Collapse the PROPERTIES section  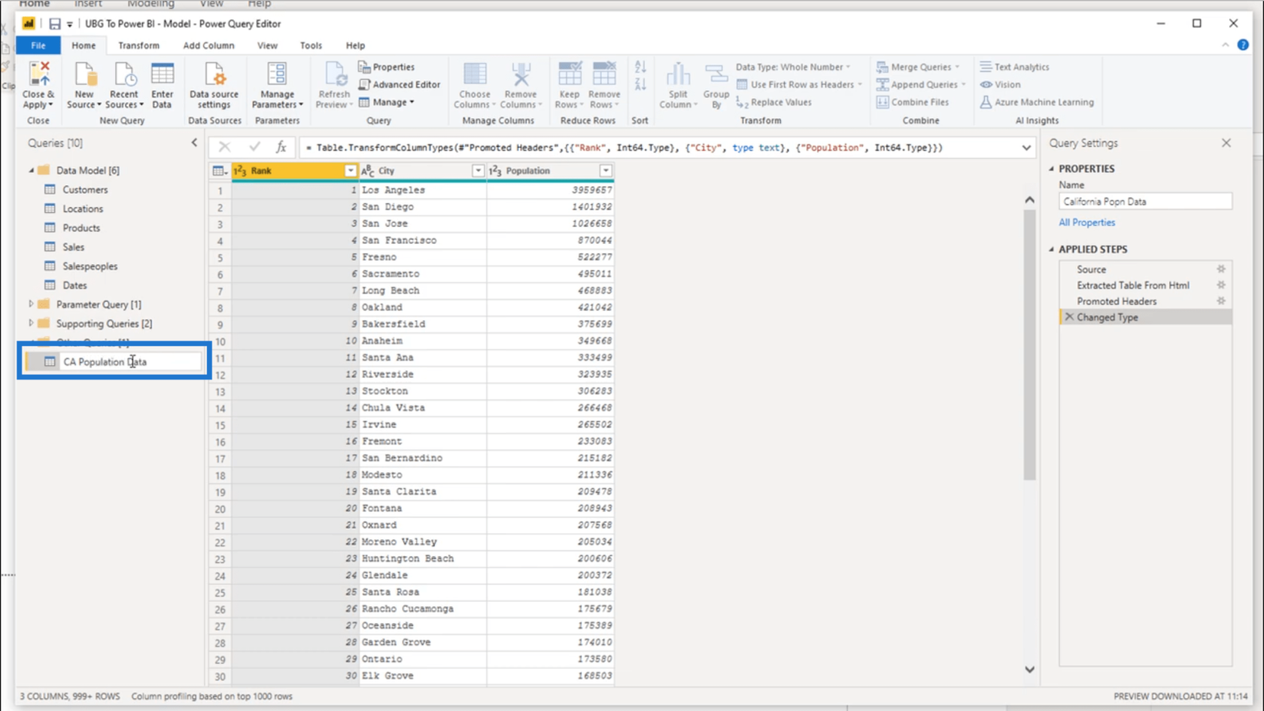coord(1052,169)
